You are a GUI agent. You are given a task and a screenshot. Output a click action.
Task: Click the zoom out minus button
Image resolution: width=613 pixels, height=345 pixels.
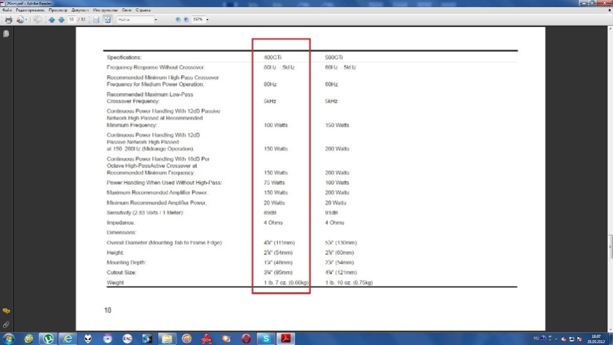click(x=178, y=20)
